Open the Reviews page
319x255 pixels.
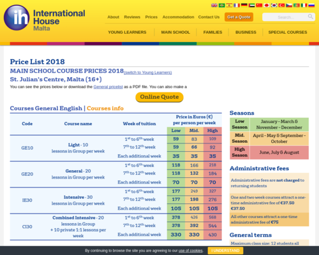coord(132,17)
